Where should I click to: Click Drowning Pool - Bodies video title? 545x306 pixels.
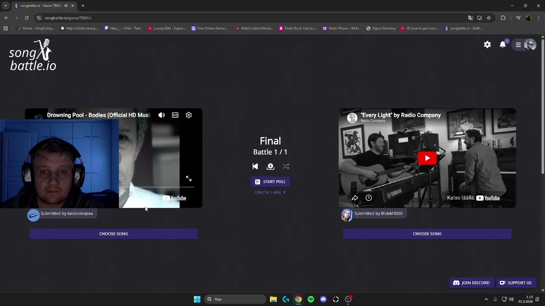pos(98,115)
